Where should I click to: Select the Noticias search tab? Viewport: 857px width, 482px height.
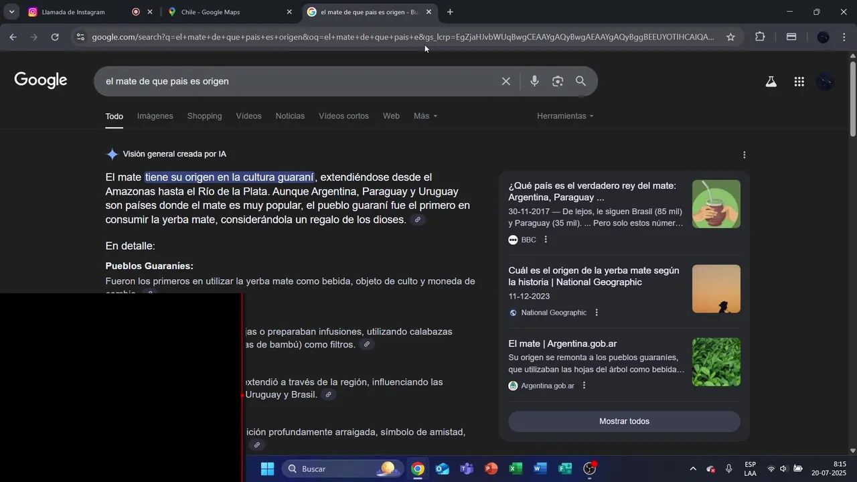290,116
